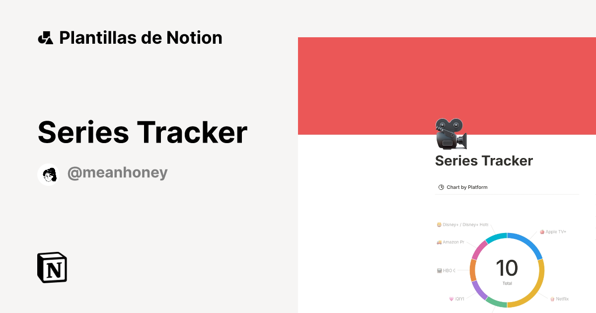Click the 10 Total center of the chart
Image resolution: width=596 pixels, height=313 pixels.
point(507,269)
